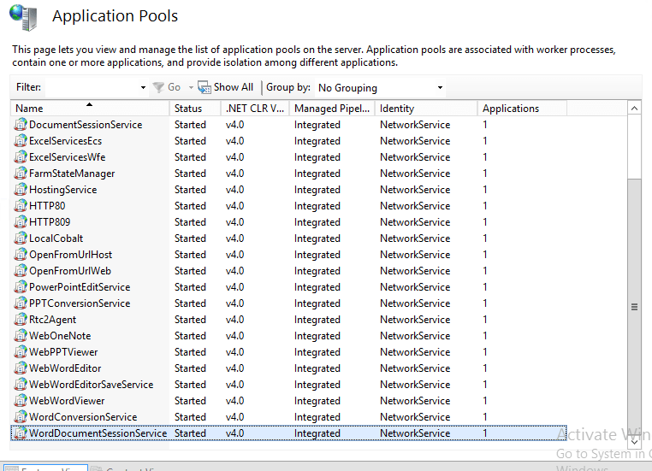The image size is (652, 471).
Task: Select the Rtc2Agent pool name
Action: coord(52,319)
